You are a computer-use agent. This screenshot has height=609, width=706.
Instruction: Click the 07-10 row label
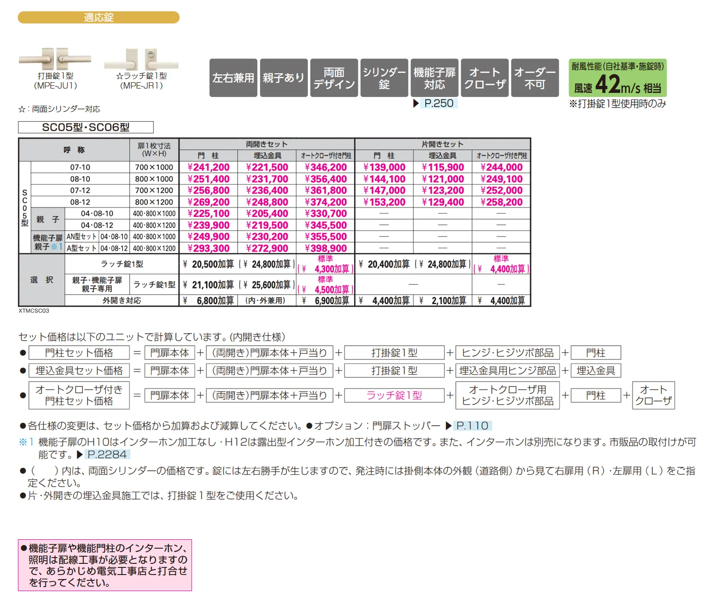pyautogui.click(x=80, y=167)
